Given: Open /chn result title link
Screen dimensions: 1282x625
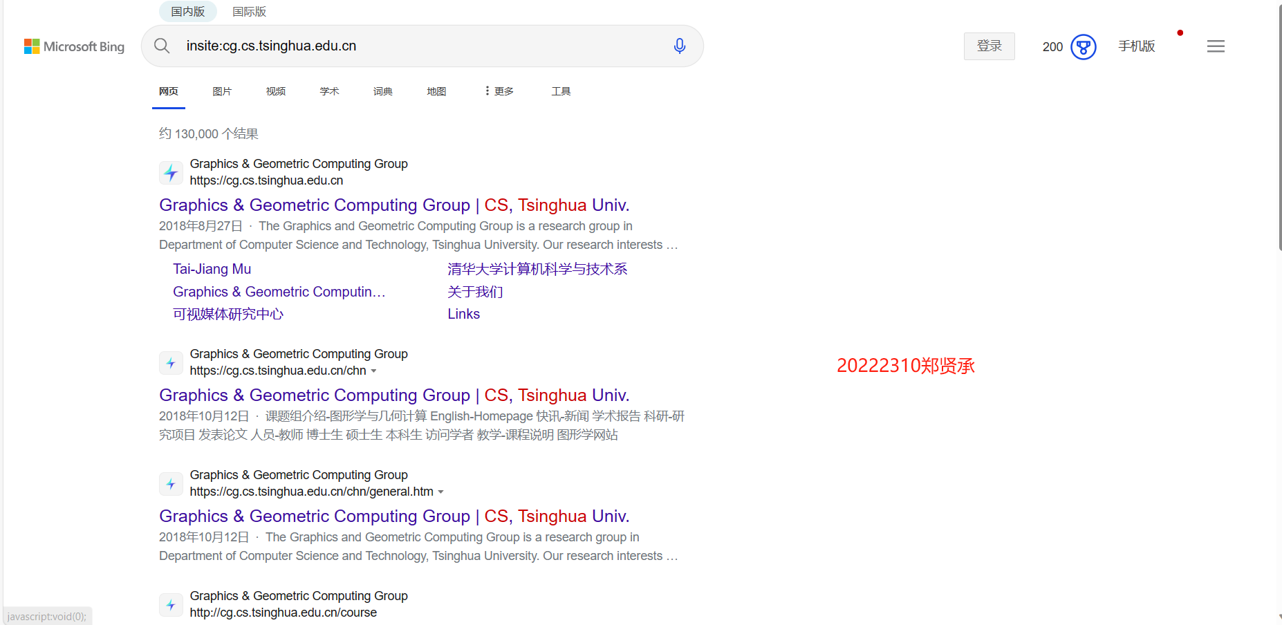Looking at the screenshot, I should (394, 395).
